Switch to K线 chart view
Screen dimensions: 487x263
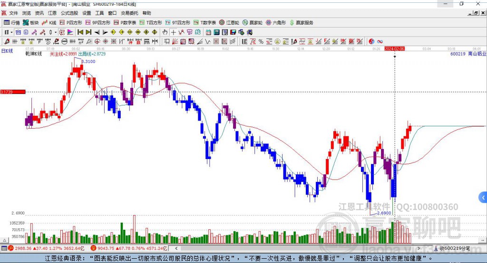click(x=49, y=23)
